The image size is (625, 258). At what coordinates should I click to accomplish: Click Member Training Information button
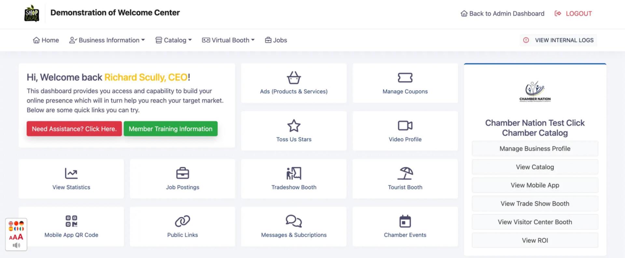[x=171, y=129]
